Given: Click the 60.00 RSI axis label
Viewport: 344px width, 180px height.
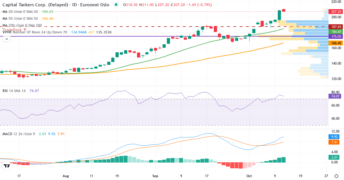Looking at the screenshot, I should coord(336,105).
